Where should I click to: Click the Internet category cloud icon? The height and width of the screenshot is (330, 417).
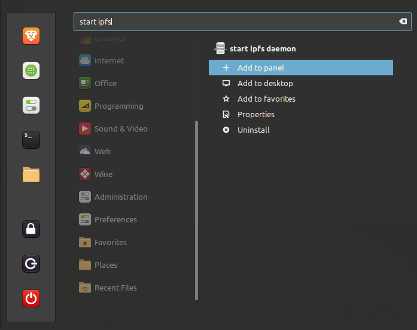pos(85,60)
